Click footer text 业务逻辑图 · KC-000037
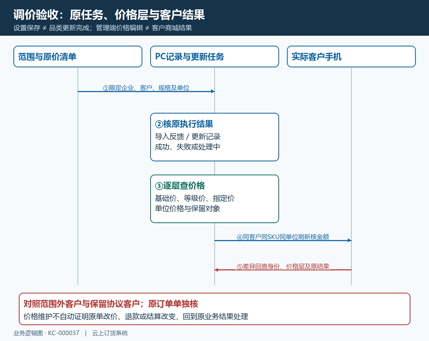The height and width of the screenshot is (341, 429). (46, 333)
